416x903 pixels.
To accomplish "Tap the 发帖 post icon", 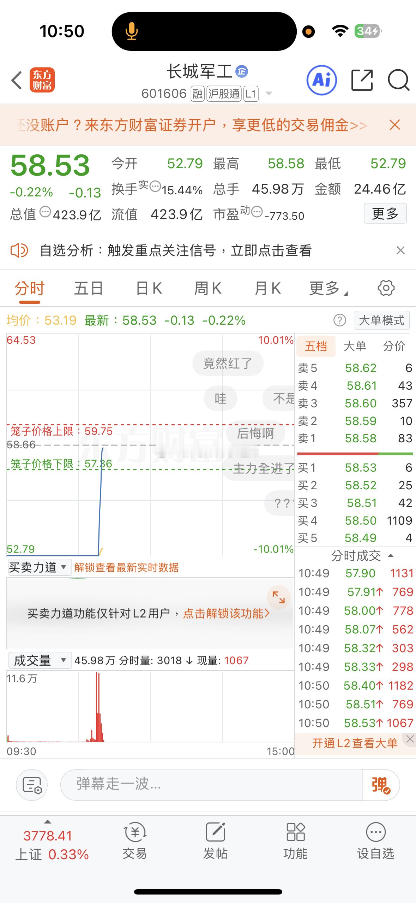I will pos(215,842).
